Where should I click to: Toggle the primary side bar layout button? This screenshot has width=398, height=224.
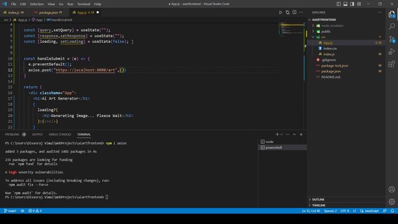[x=338, y=4]
